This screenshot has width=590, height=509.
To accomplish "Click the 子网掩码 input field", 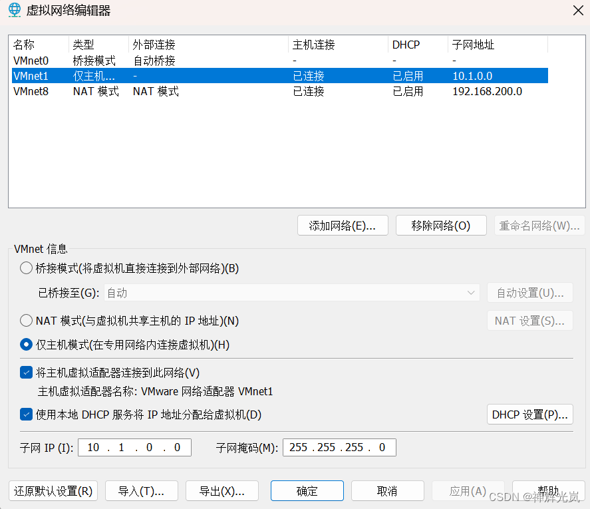I will click(x=339, y=447).
